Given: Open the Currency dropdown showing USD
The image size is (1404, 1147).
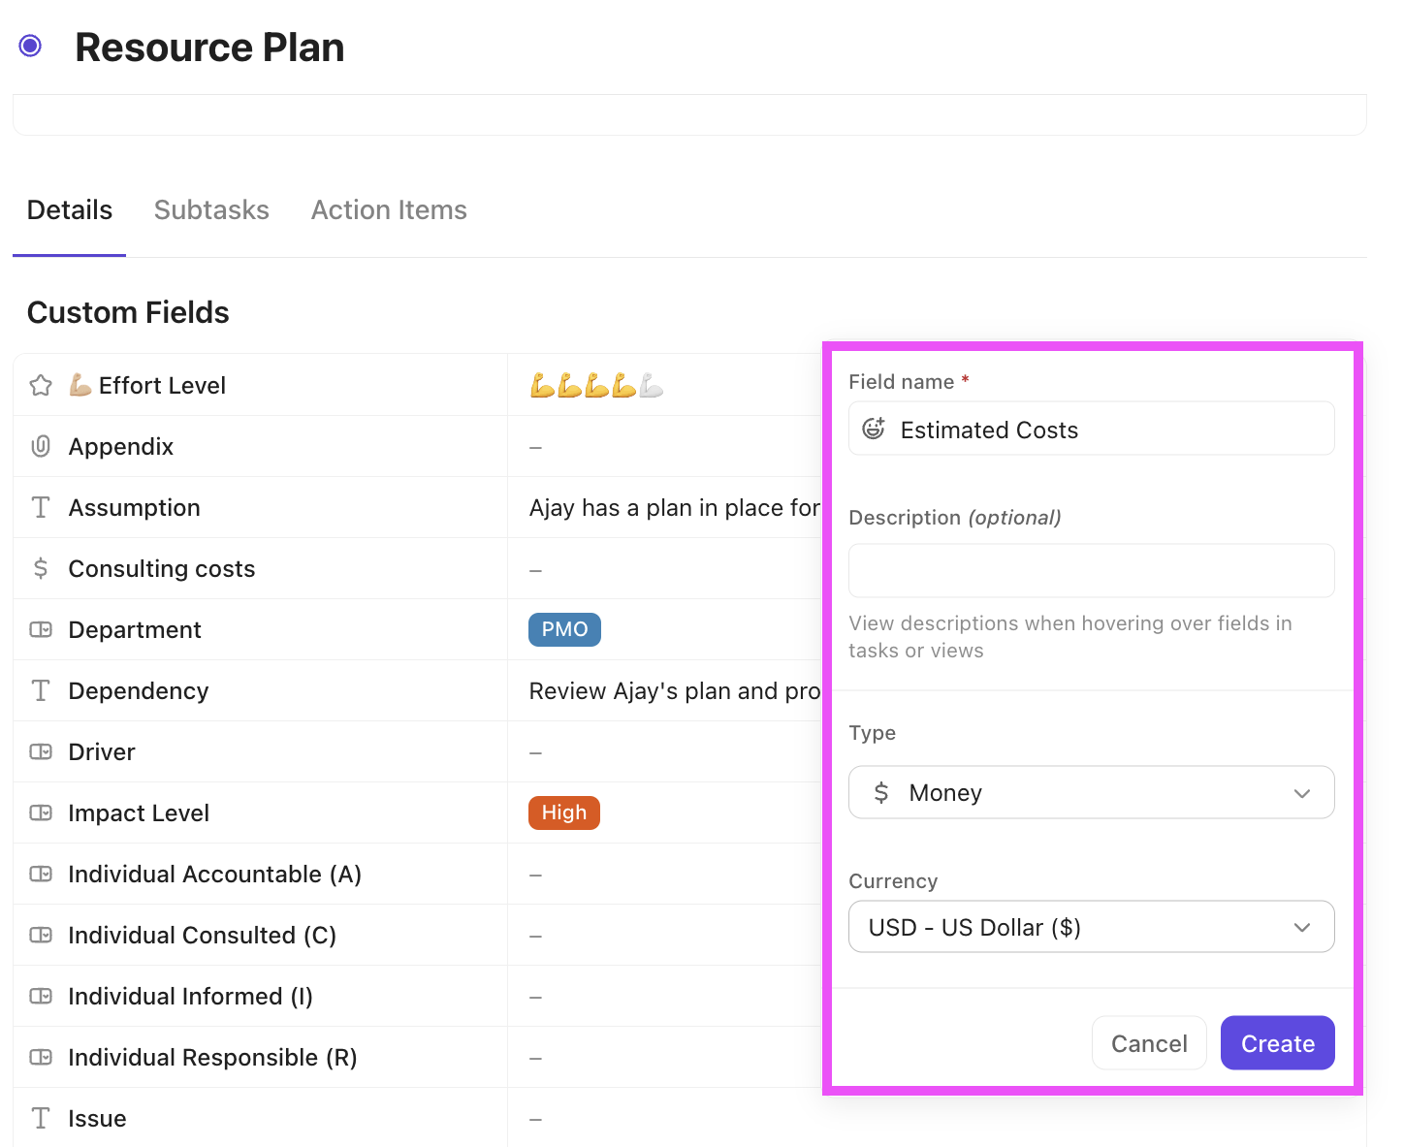Looking at the screenshot, I should pos(1092,927).
